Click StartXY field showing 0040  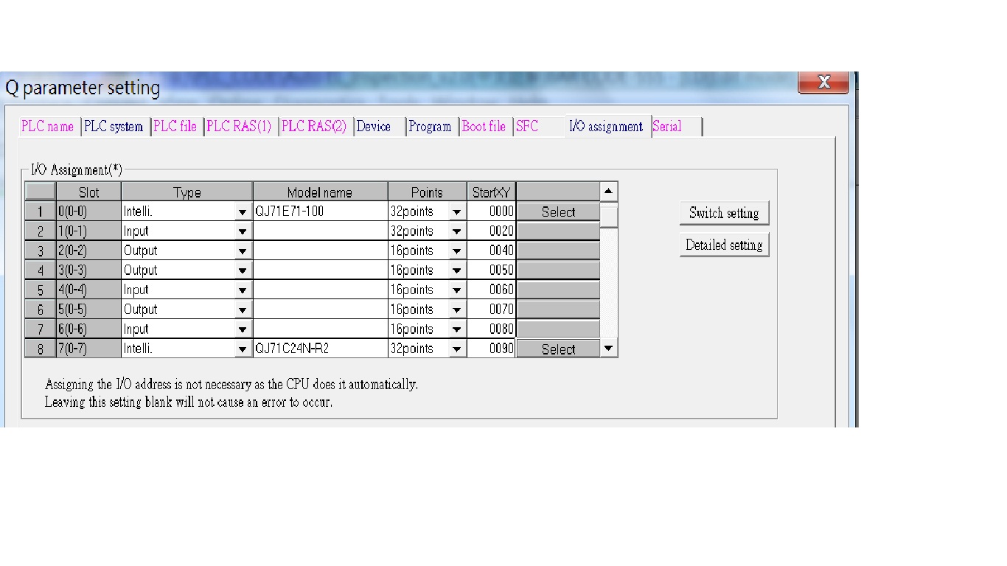492,251
